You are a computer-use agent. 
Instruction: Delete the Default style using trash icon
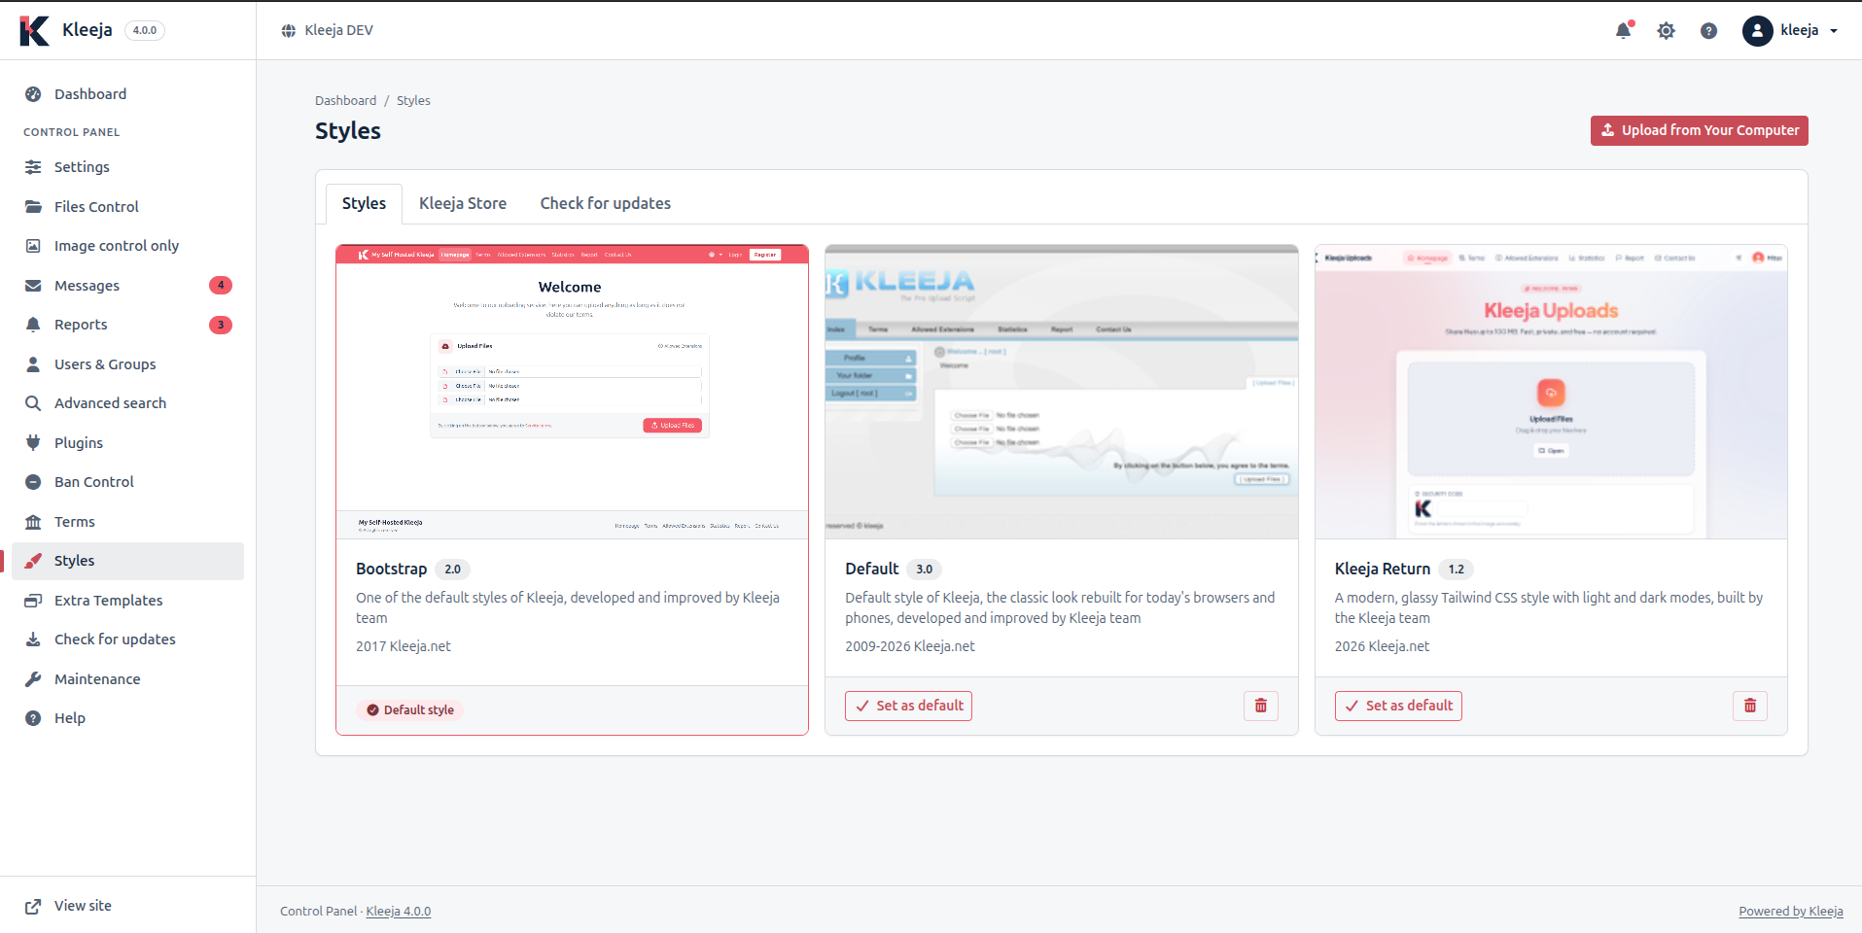pyautogui.click(x=1260, y=706)
